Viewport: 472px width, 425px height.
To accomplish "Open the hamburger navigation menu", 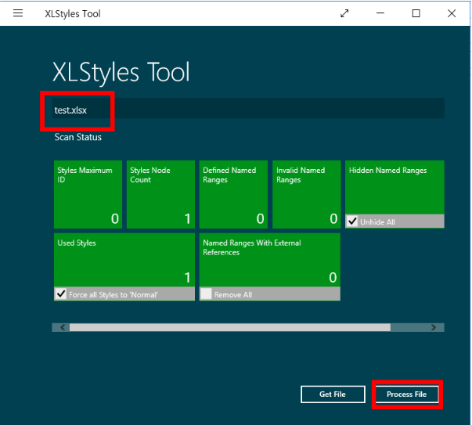I will (x=18, y=13).
